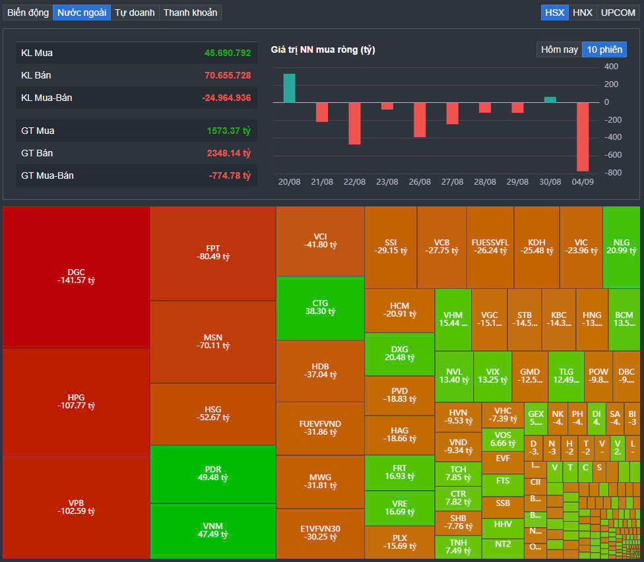Choose the UPCOM exchange filter
Viewport: 644px width, 562px height.
click(x=618, y=13)
